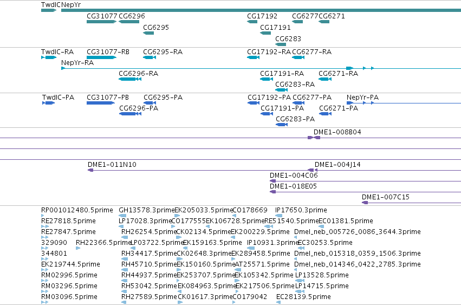Click the RH27589.5prime EST label
Image resolution: width=461 pixels, height=305 pixels.
pos(149,297)
